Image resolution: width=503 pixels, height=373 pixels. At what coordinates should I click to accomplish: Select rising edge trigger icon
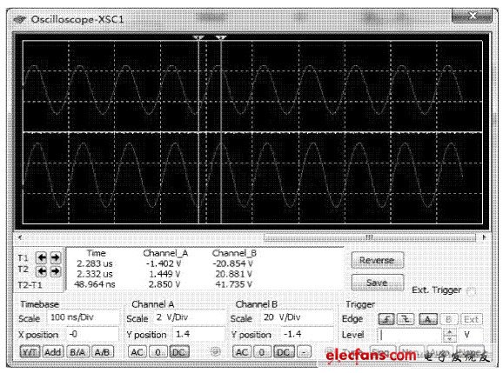coord(386,319)
